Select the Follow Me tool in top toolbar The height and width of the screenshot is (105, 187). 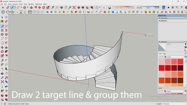click(36, 8)
